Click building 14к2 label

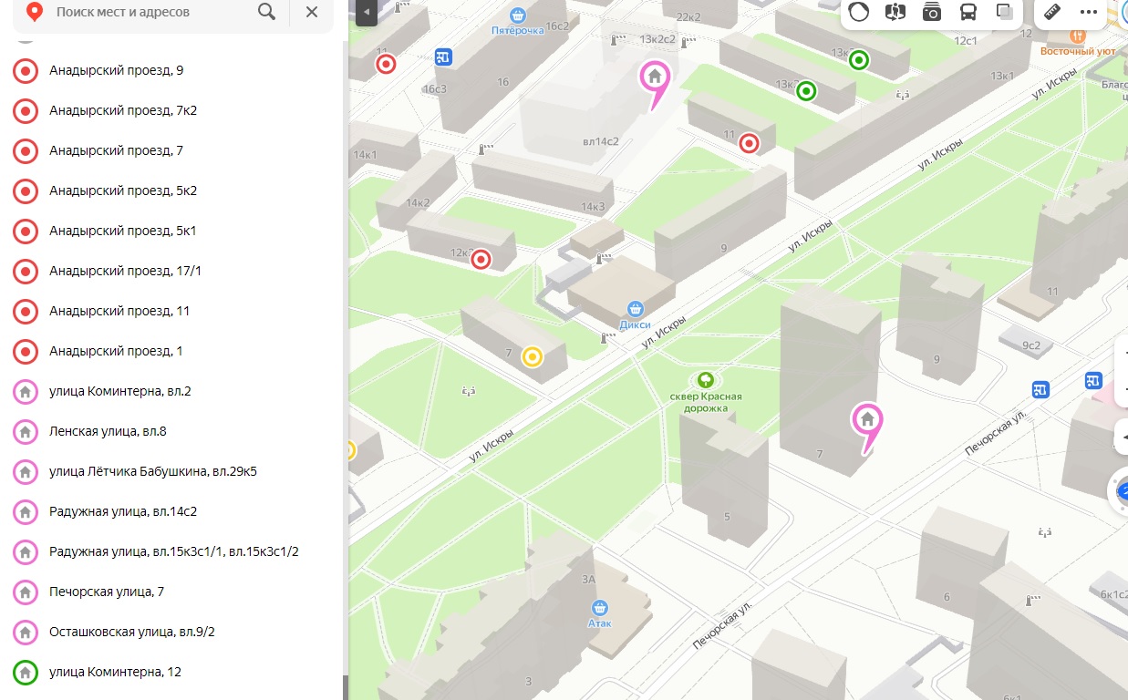coord(419,202)
